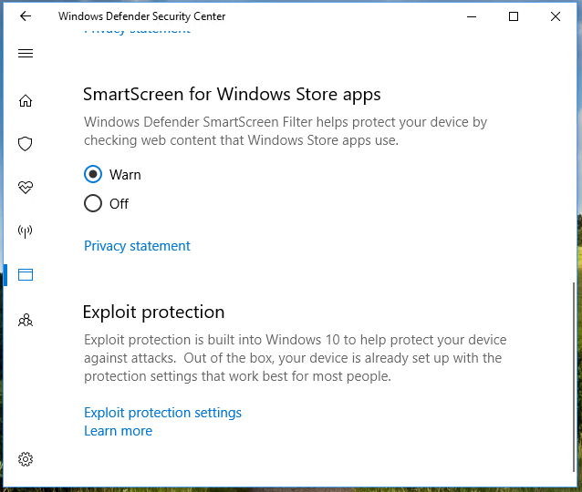Click the vertical scrollbar thumb
The width and height of the screenshot is (582, 492).
(574, 376)
